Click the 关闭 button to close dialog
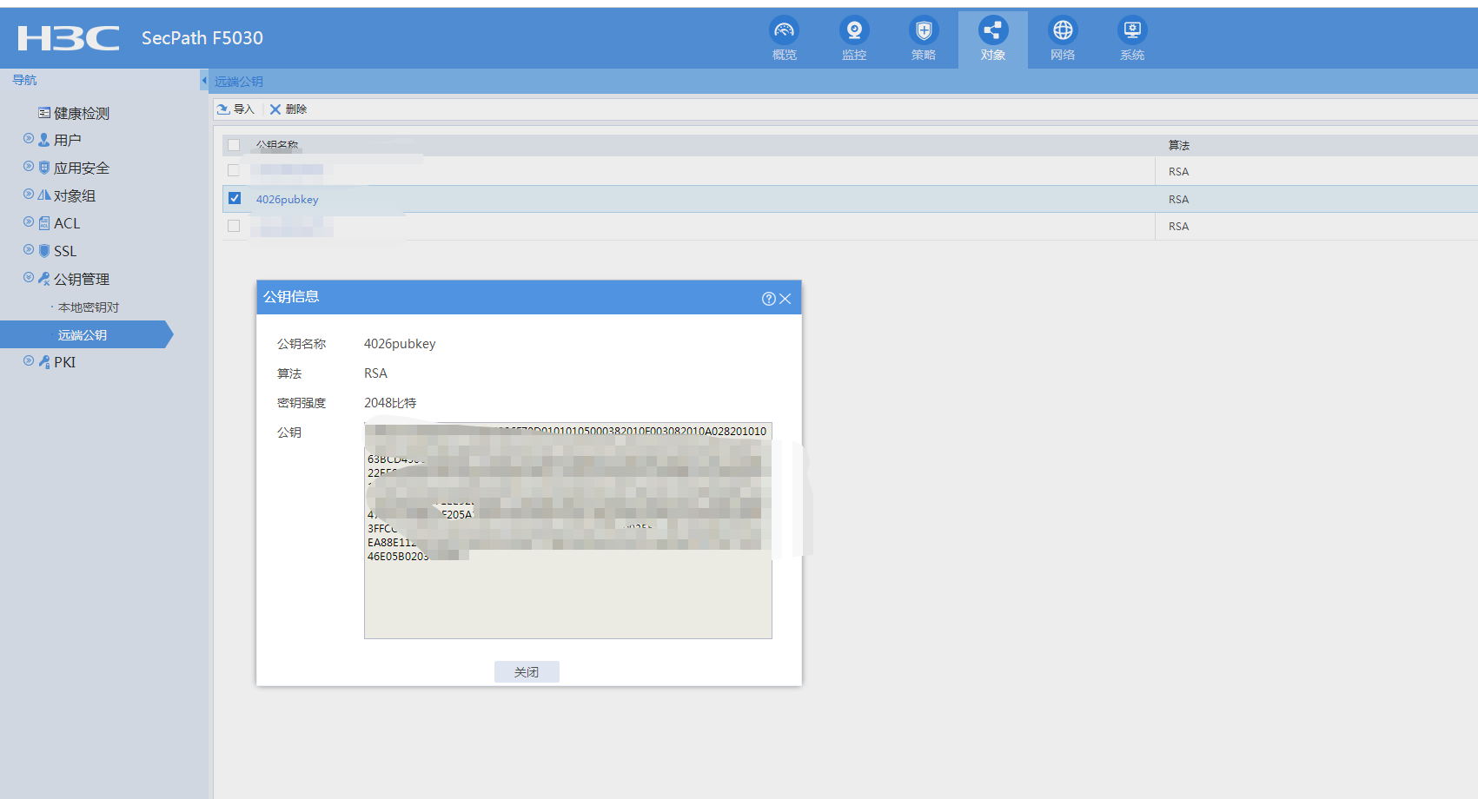 (527, 671)
